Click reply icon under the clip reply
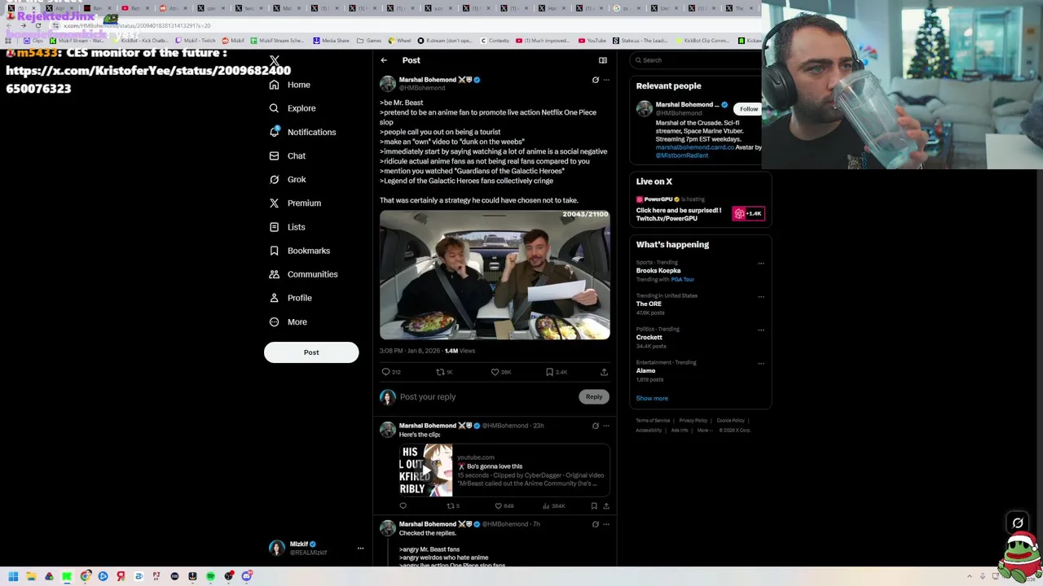The image size is (1043, 586). click(403, 506)
